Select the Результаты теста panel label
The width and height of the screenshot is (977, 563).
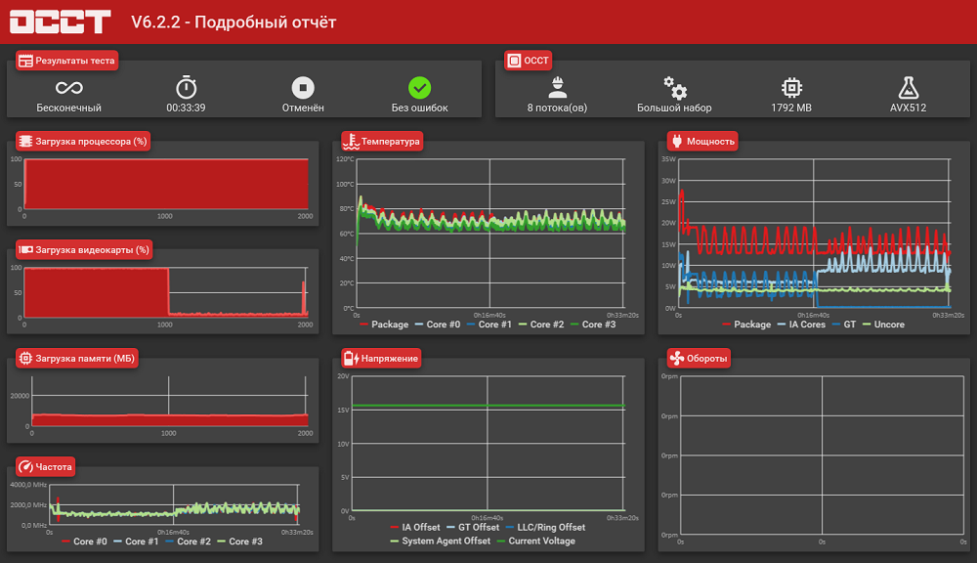click(x=66, y=61)
